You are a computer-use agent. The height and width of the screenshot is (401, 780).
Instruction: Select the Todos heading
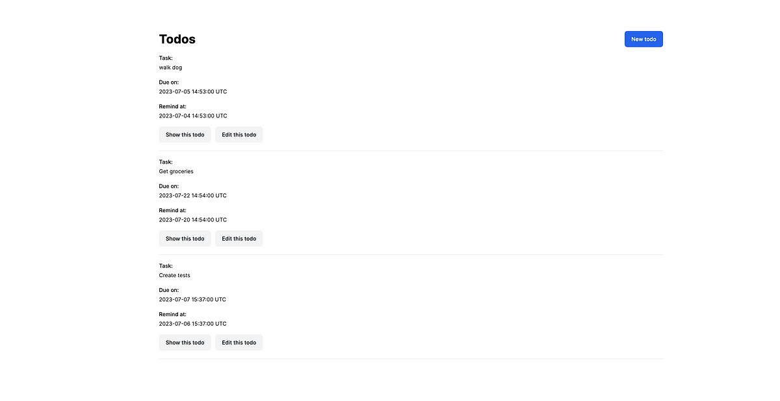coord(177,39)
